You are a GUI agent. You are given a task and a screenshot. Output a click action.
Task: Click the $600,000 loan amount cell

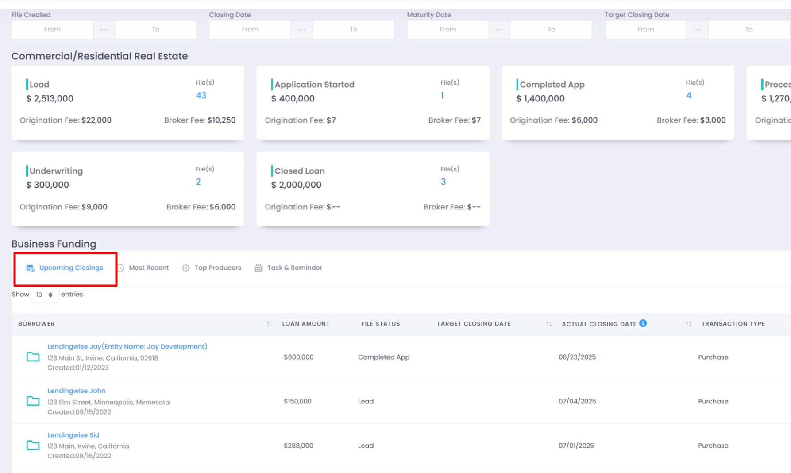click(x=299, y=357)
